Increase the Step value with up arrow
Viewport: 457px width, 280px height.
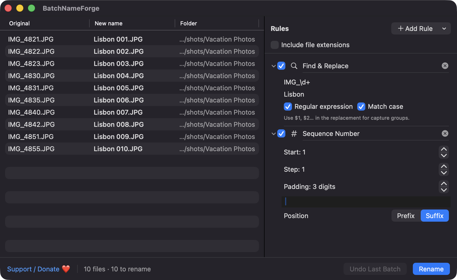tap(444, 166)
